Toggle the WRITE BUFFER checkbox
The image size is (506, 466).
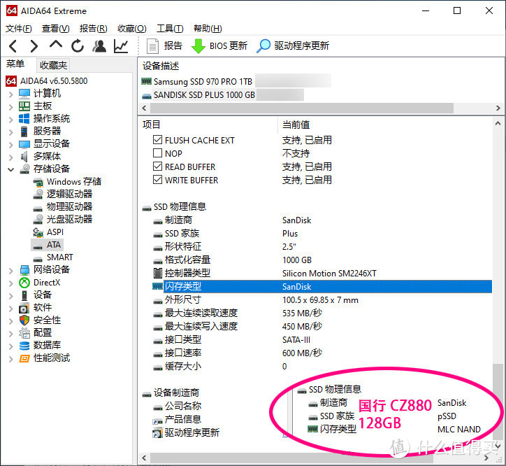tap(157, 179)
